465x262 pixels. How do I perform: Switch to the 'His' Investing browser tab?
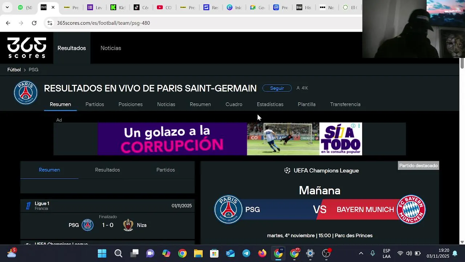coord(303,7)
